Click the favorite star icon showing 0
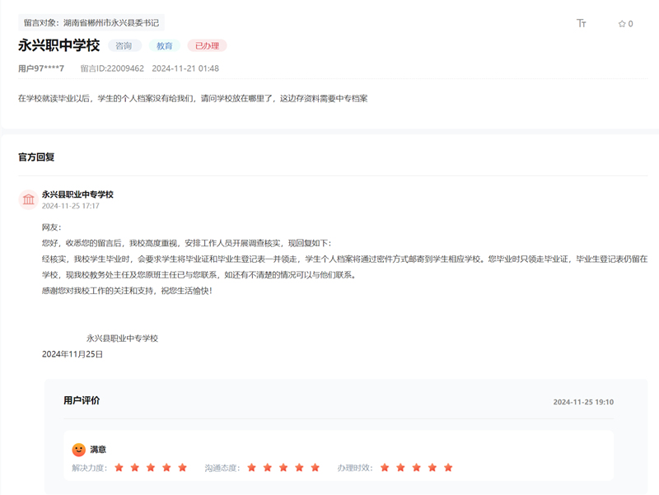This screenshot has width=659, height=495. [x=624, y=24]
